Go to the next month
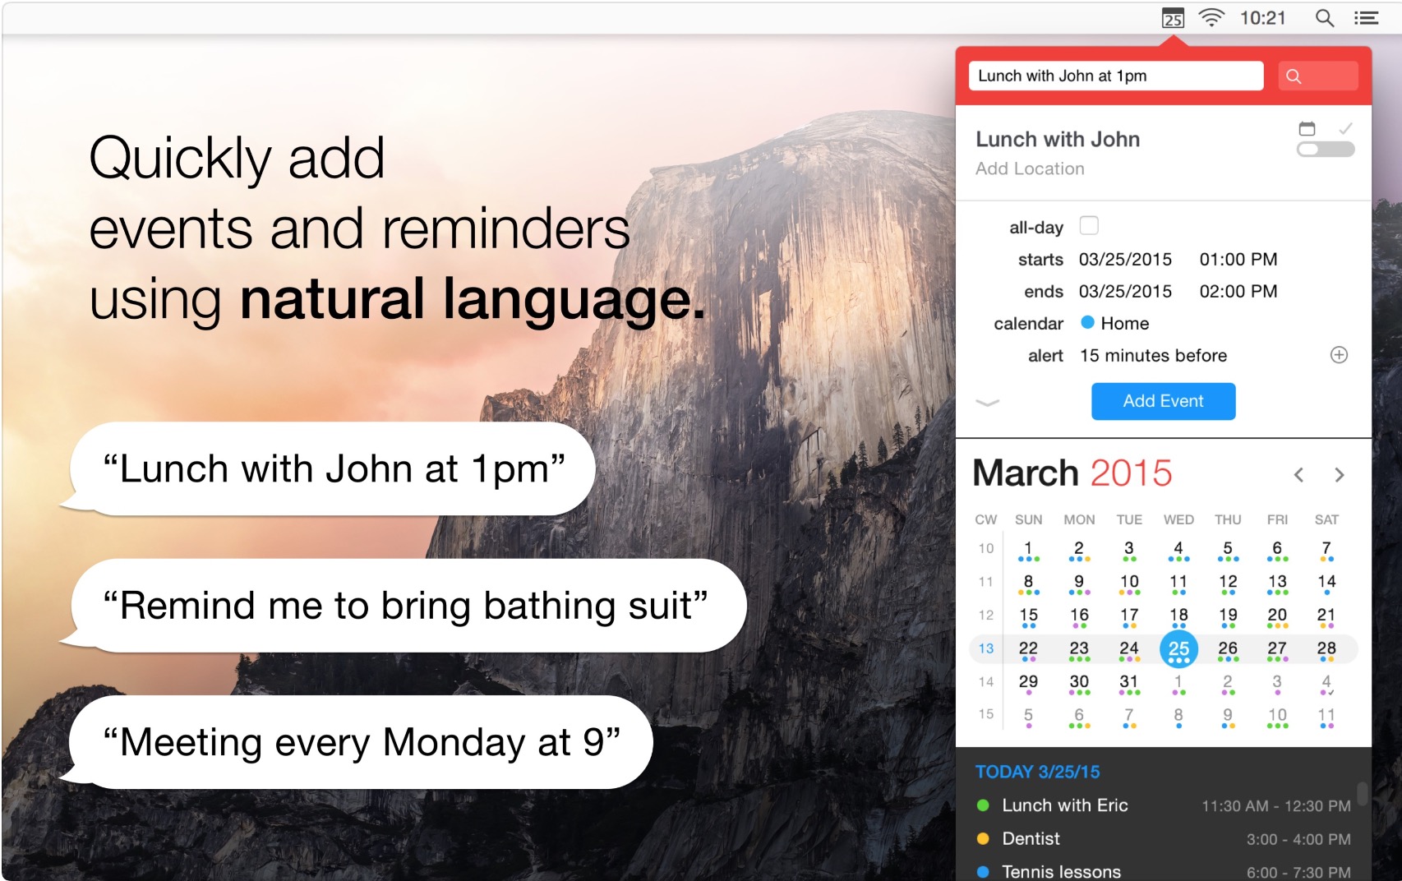Image resolution: width=1402 pixels, height=881 pixels. point(1340,475)
